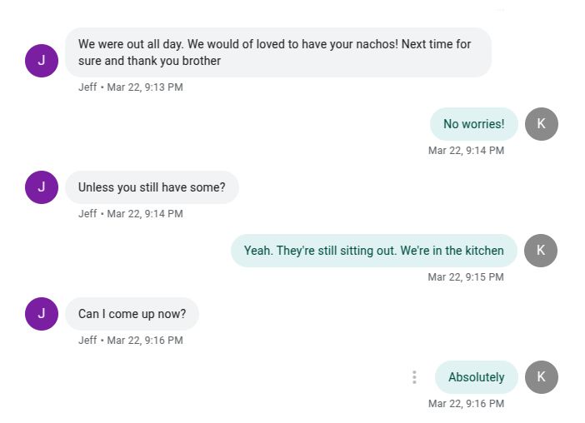Click the "Can I come up now?" message
The height and width of the screenshot is (423, 585).
(132, 314)
